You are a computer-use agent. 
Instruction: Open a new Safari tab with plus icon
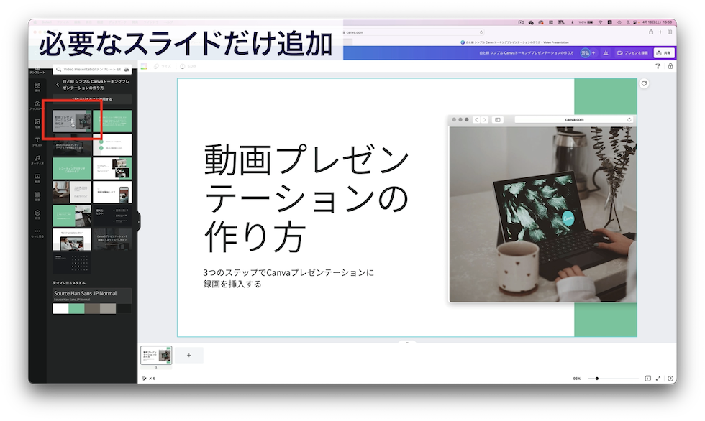click(660, 32)
